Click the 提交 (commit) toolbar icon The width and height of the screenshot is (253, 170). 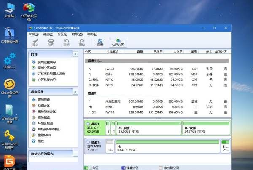click(x=35, y=42)
